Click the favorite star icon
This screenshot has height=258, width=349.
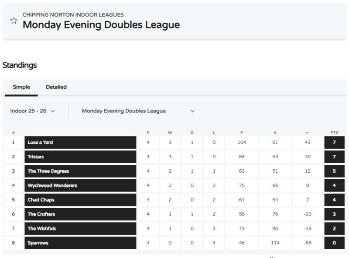coord(14,21)
